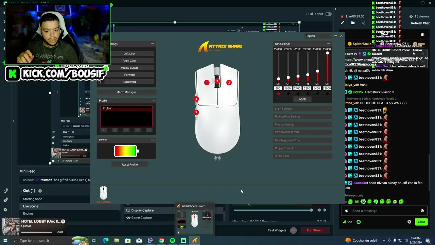Open the English language dropdown

pyautogui.click(x=318, y=36)
